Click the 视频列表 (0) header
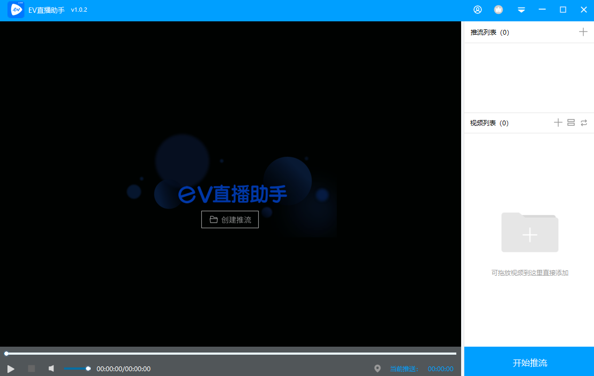Image resolution: width=594 pixels, height=376 pixels. (489, 123)
